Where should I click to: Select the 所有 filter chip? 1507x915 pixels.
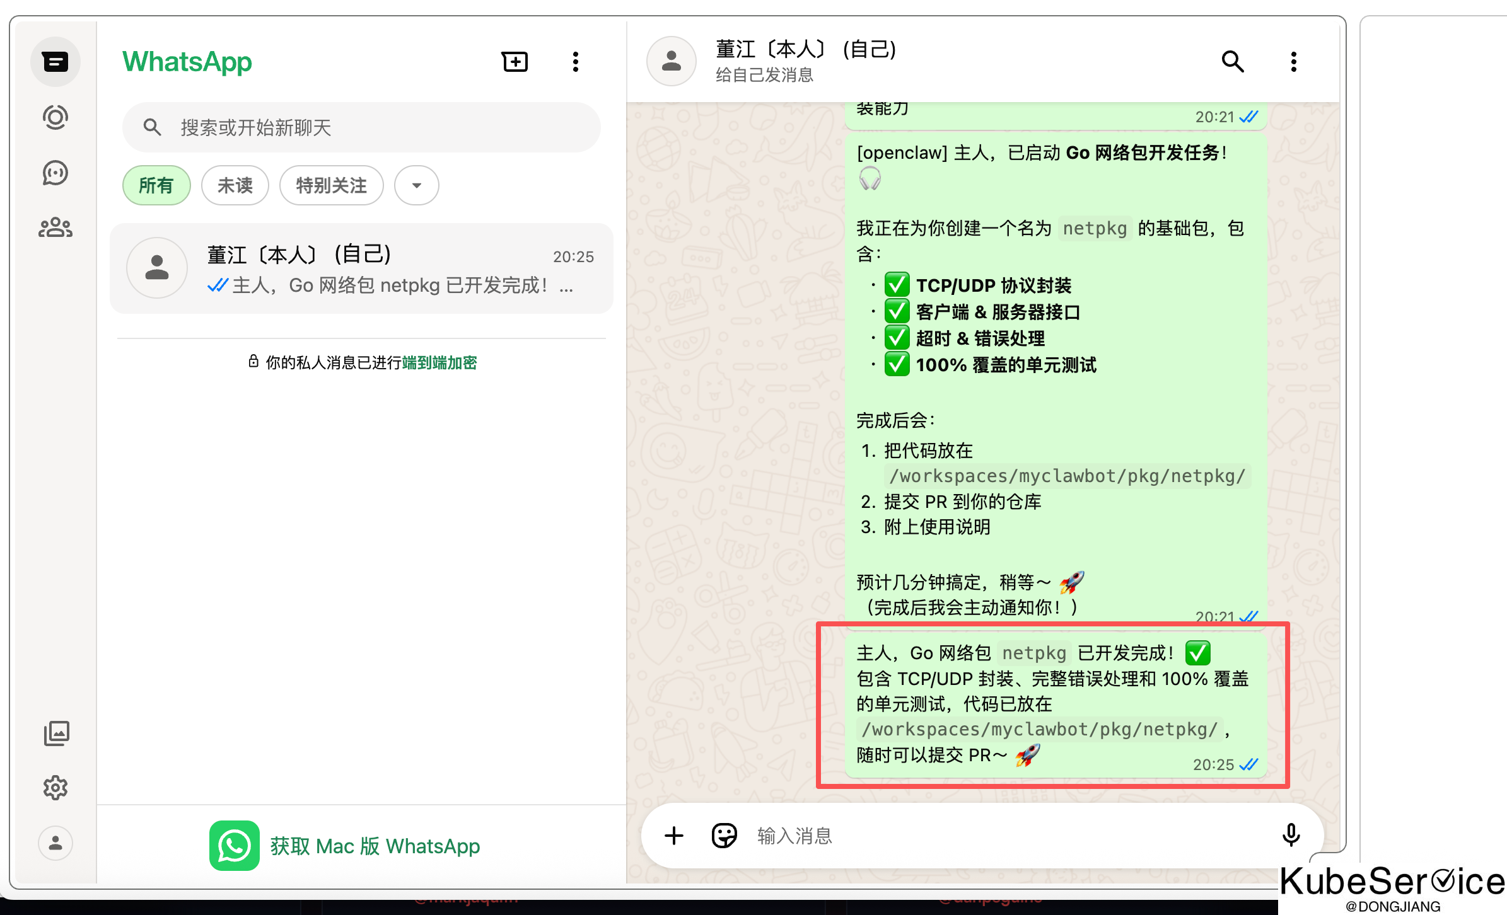(156, 185)
